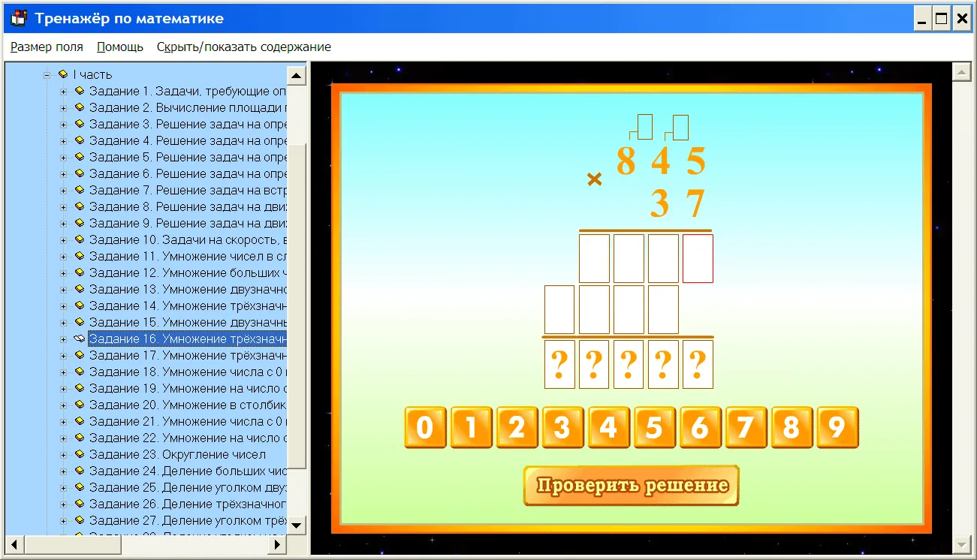
Task: Select Задание 8. Решение задач на движение
Action: click(188, 207)
